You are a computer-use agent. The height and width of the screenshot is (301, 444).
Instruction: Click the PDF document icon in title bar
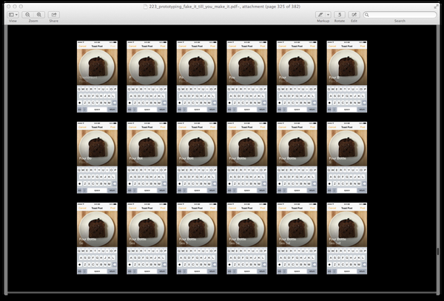pos(146,7)
